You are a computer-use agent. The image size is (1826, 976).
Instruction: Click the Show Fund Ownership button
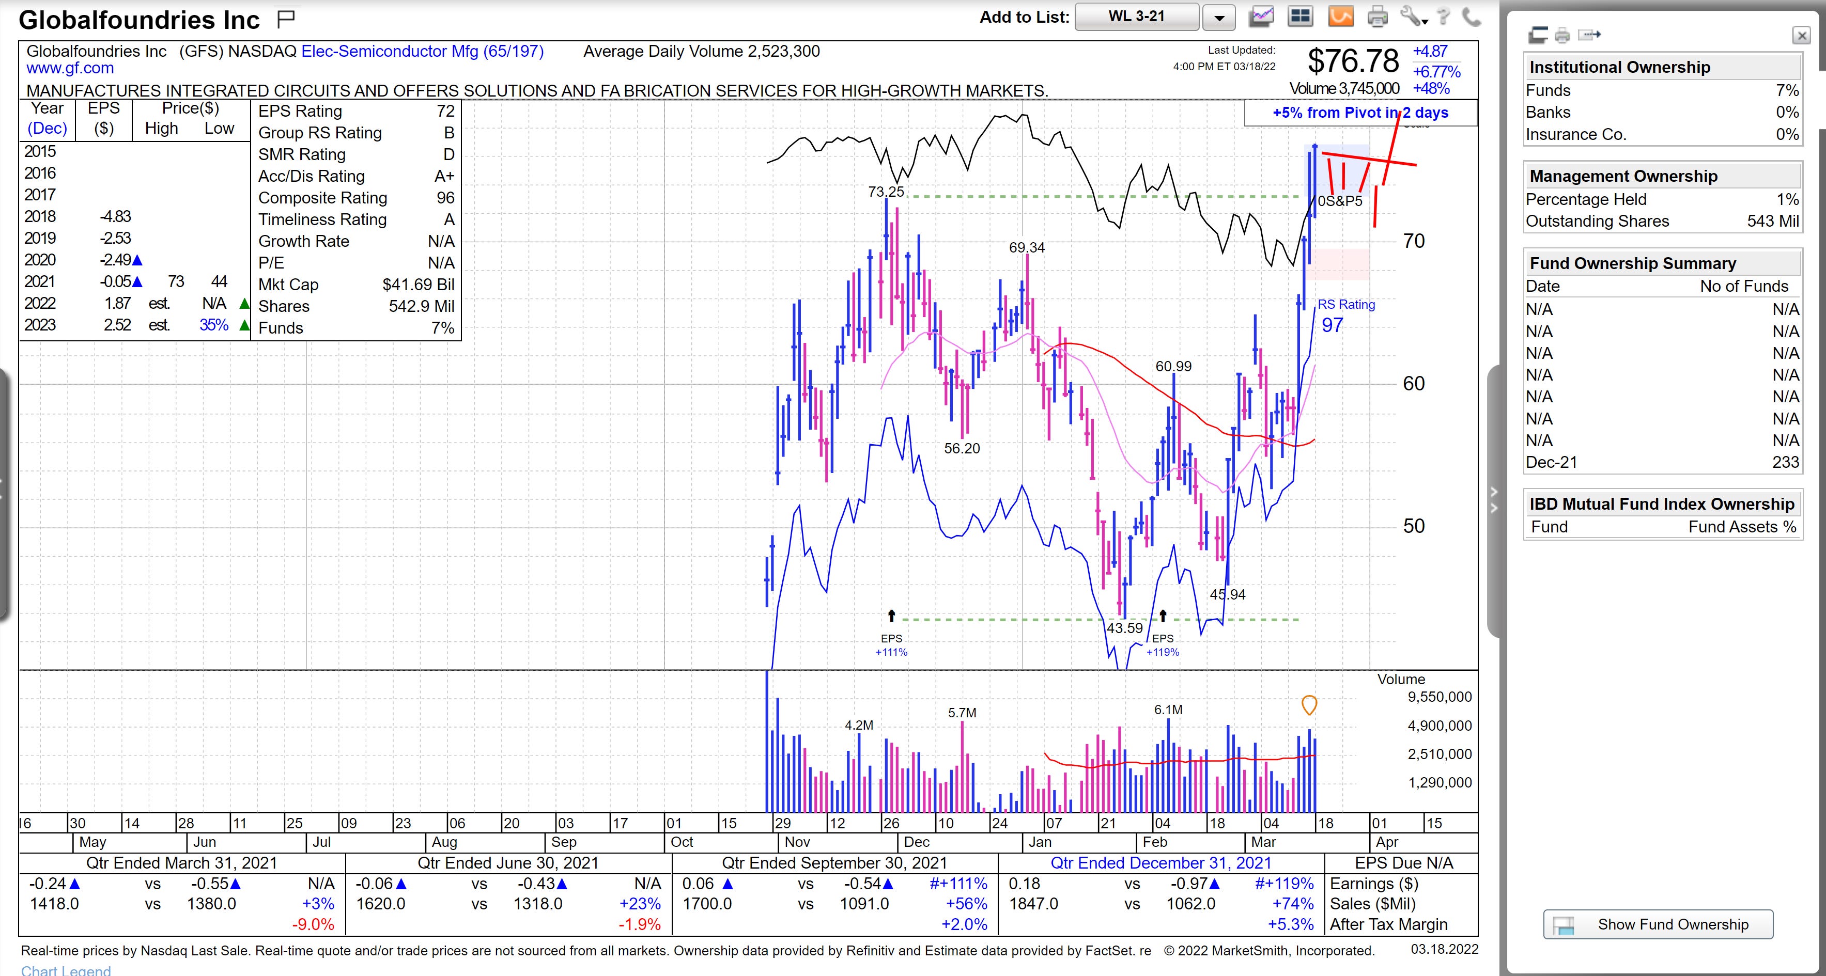tap(1658, 924)
